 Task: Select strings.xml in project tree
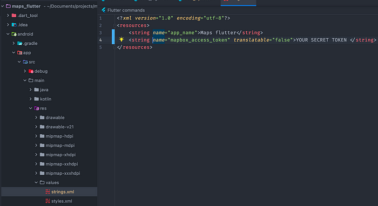pyautogui.click(x=49, y=192)
